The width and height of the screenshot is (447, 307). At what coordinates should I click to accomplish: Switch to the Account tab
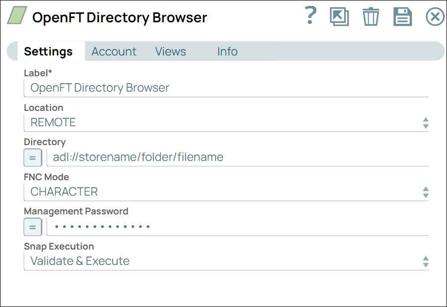click(x=114, y=51)
